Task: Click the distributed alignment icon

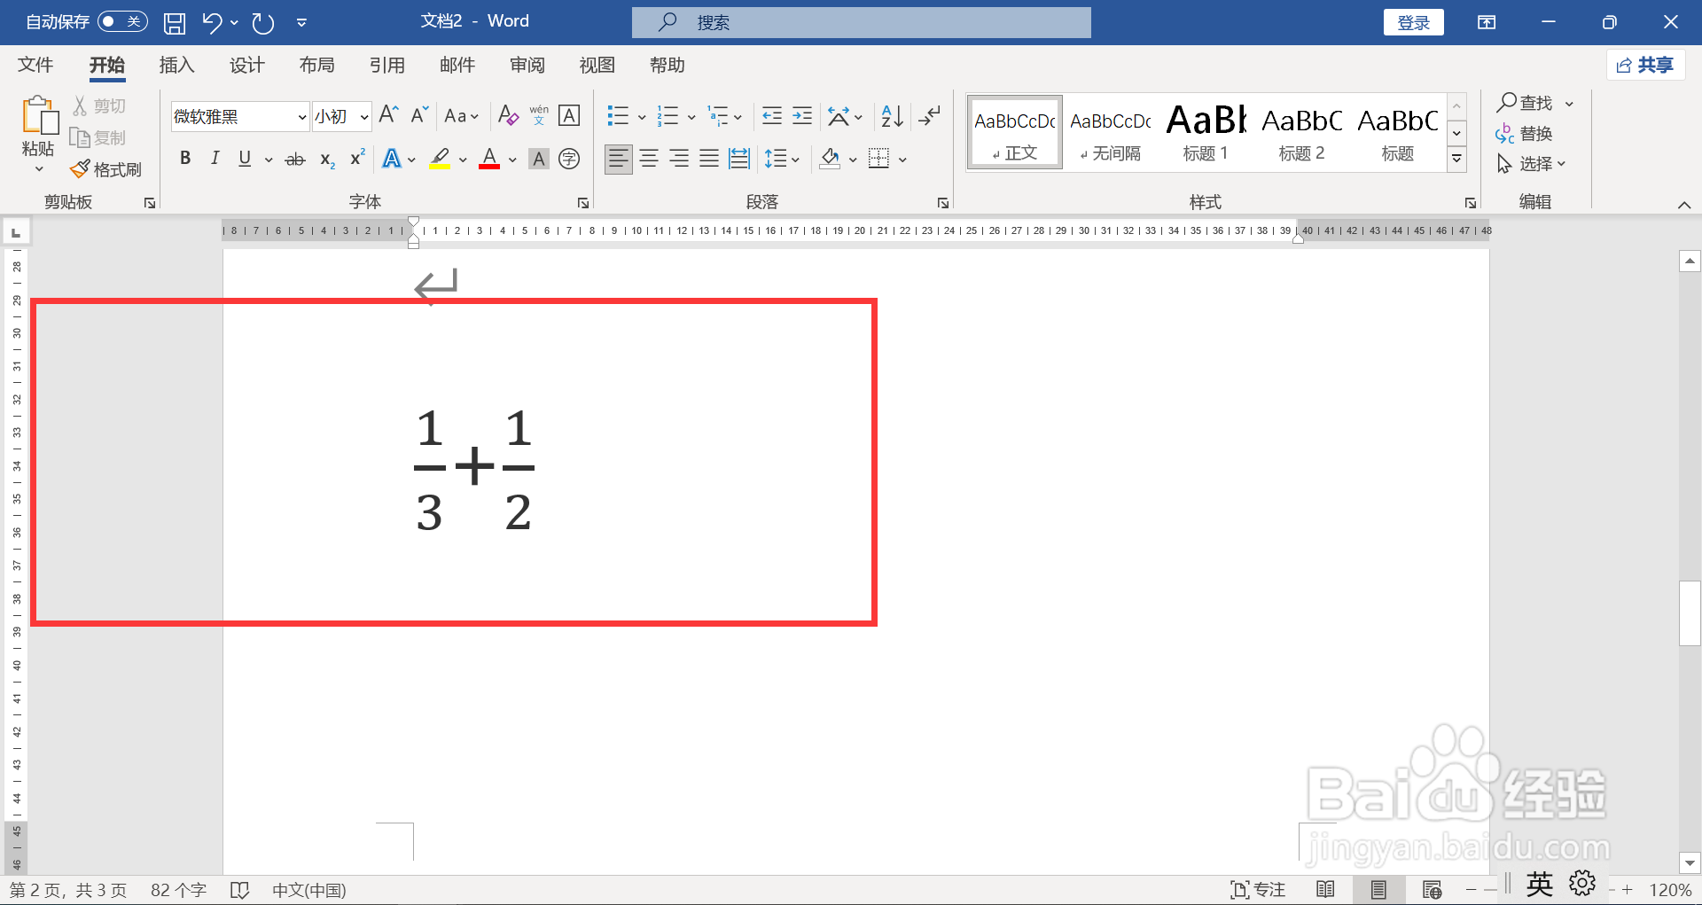Action: coord(738,159)
